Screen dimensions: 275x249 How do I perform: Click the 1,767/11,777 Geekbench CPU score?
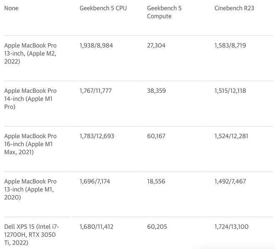(95, 91)
